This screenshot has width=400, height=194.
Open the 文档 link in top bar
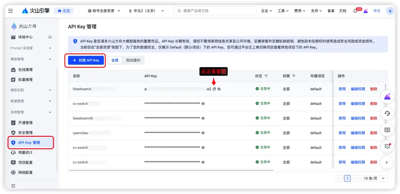[343, 11]
